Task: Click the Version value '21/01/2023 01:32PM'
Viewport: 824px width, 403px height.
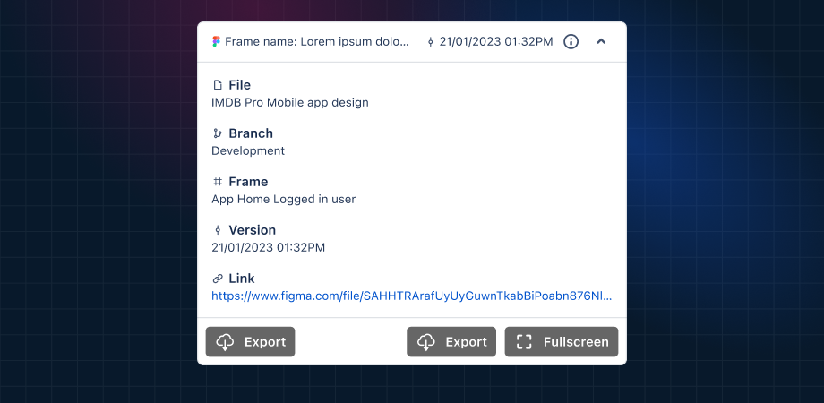Action: tap(269, 247)
